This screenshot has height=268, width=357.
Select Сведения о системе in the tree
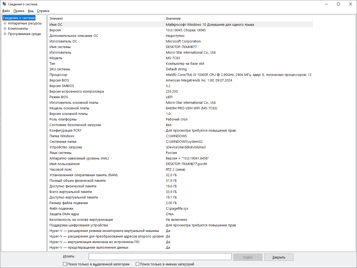pyautogui.click(x=19, y=18)
